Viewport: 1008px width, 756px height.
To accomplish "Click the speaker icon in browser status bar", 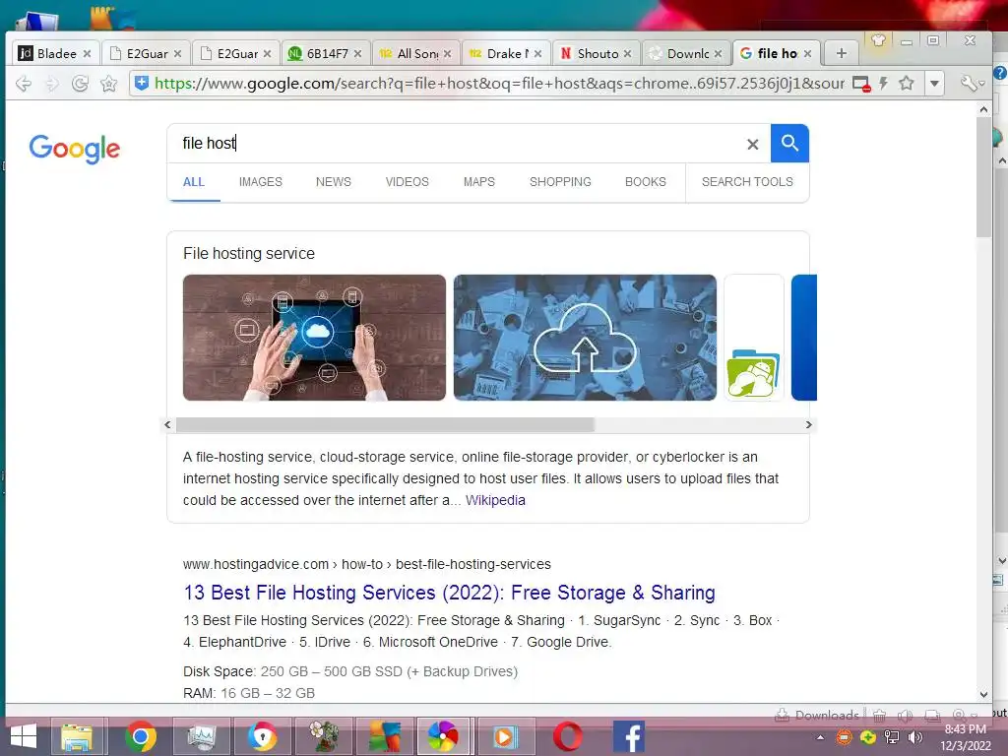I will point(906,715).
